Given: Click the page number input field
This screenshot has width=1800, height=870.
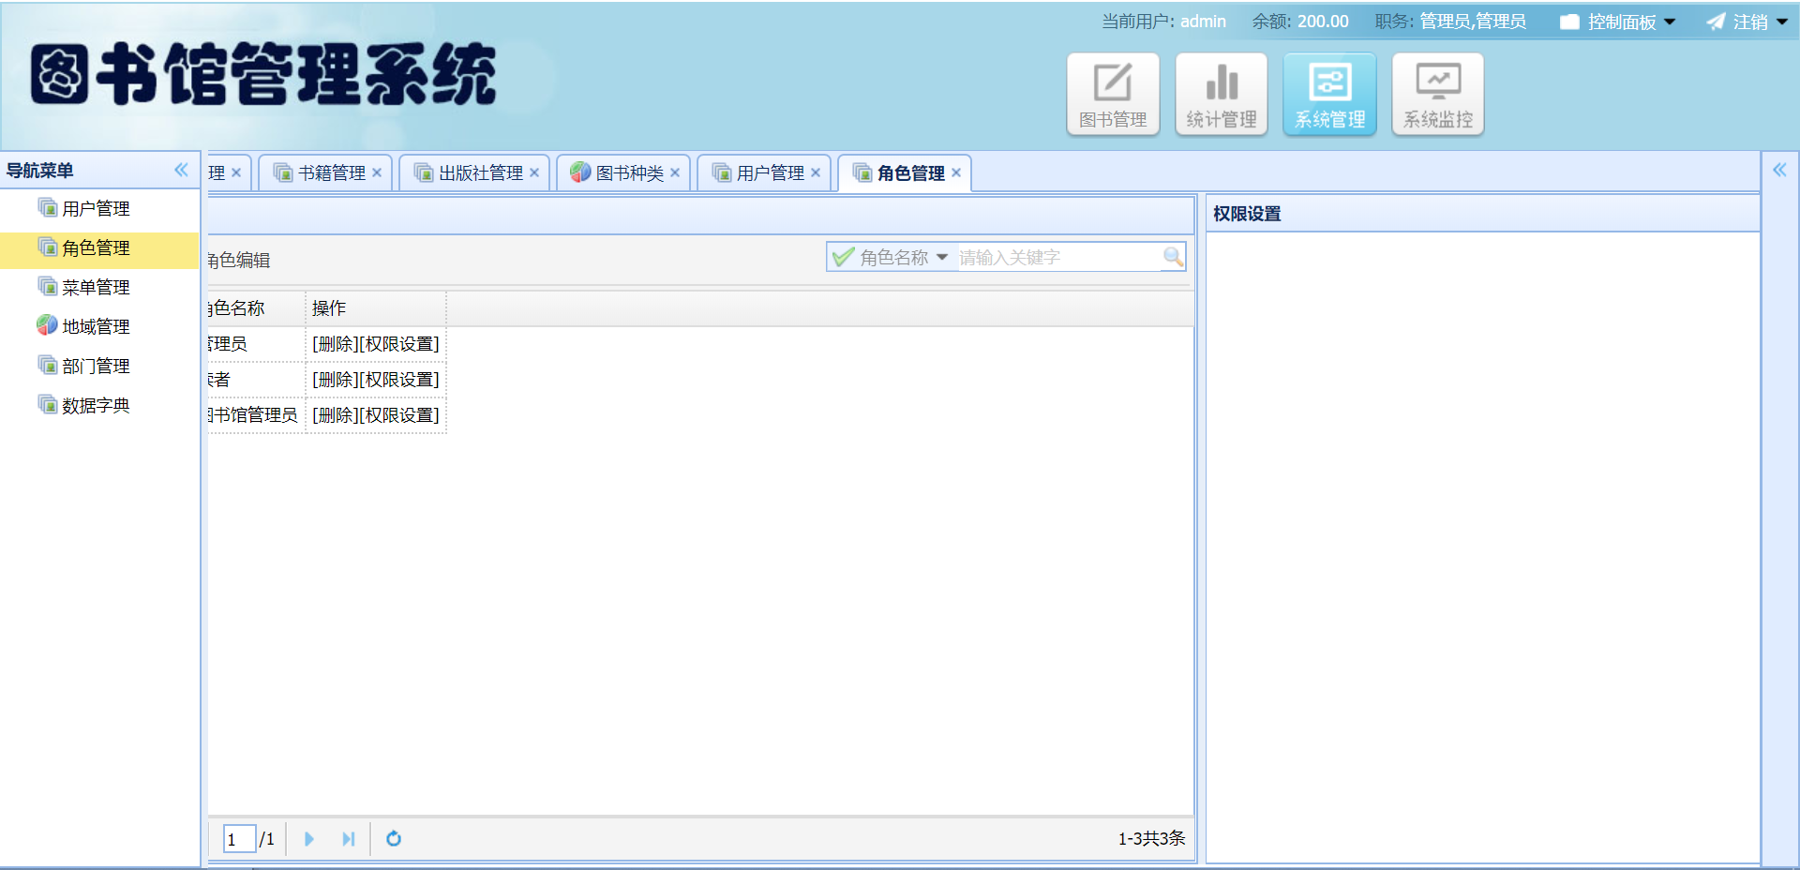Looking at the screenshot, I should click(239, 839).
